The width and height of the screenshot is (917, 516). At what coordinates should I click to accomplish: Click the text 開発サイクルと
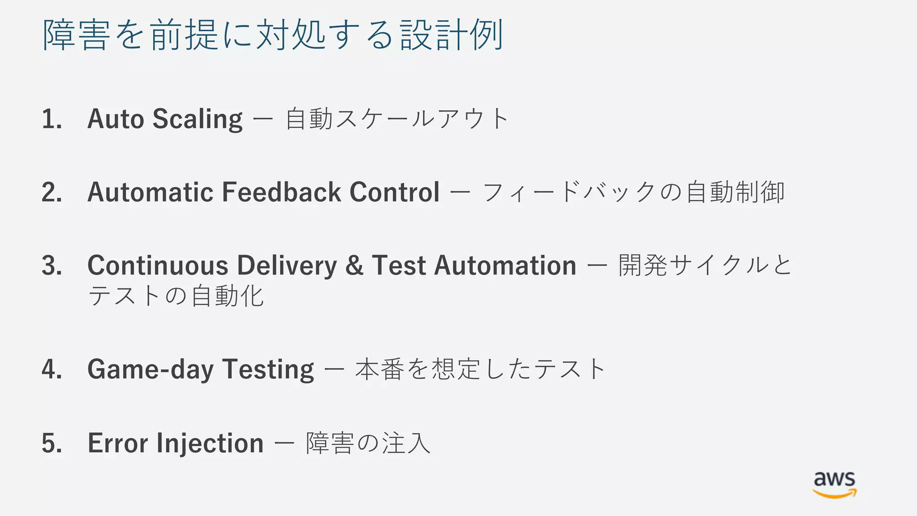pyautogui.click(x=705, y=265)
